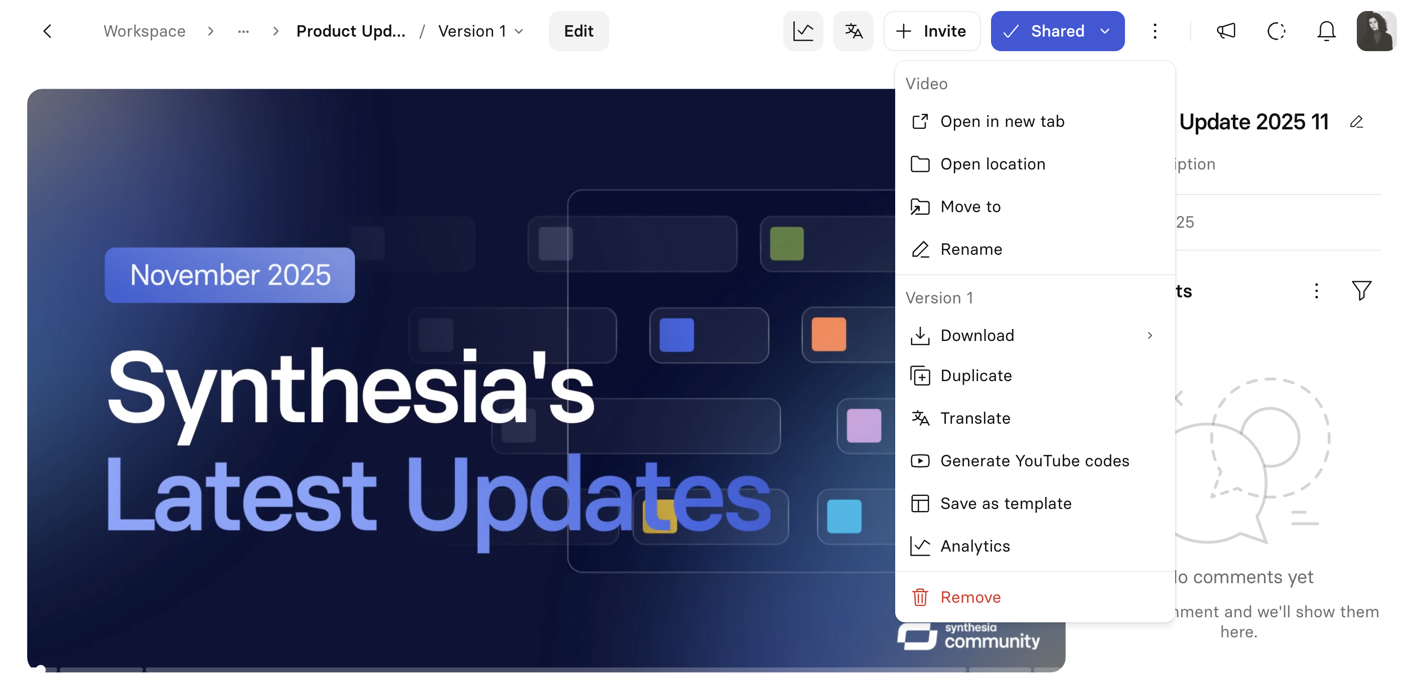Image resolution: width=1408 pixels, height=685 pixels.
Task: Click the Update 2025 11 video title
Action: (1253, 122)
